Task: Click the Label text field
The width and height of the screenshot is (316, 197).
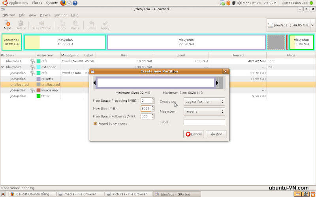Action: click(x=204, y=122)
